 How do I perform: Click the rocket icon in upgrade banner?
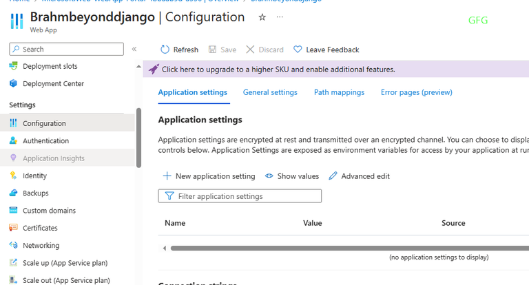pos(154,69)
